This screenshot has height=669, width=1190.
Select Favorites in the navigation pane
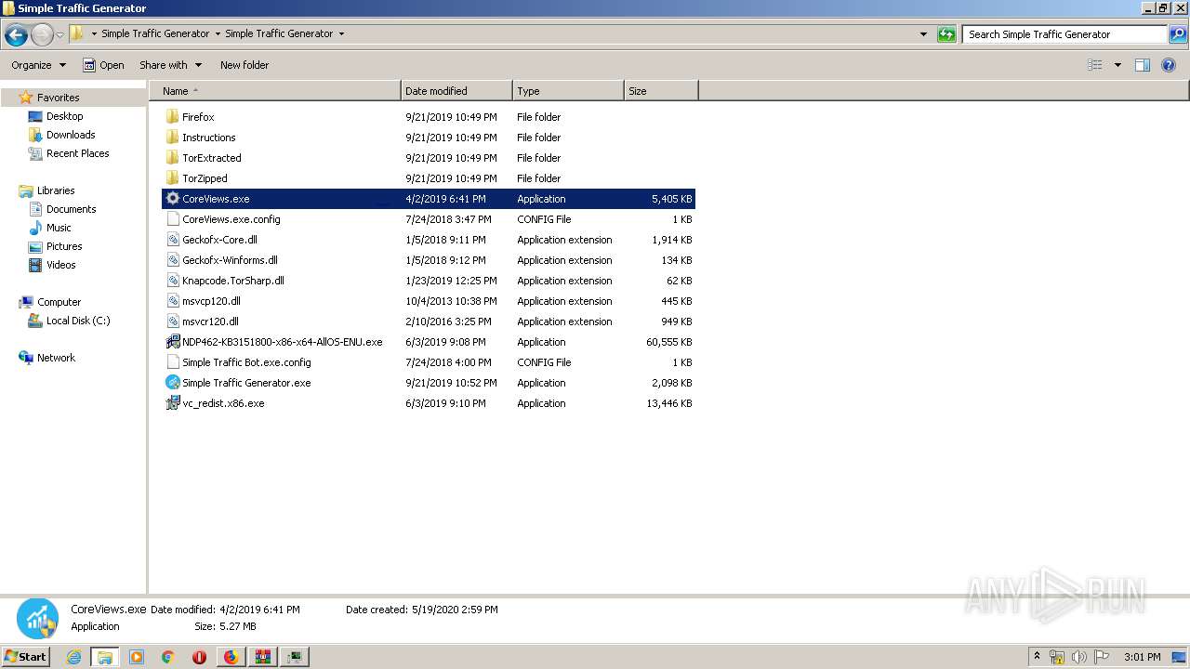pyautogui.click(x=58, y=98)
